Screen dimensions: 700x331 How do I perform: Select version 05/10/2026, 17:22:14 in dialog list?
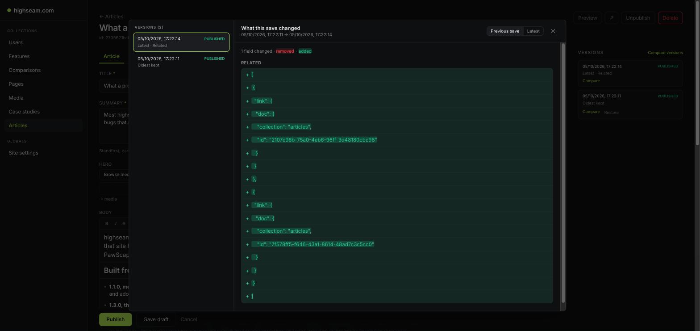pyautogui.click(x=181, y=42)
